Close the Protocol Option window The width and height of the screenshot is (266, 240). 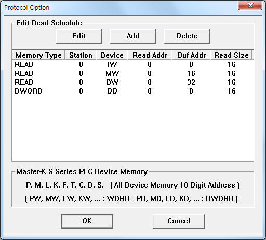pos(250,5)
